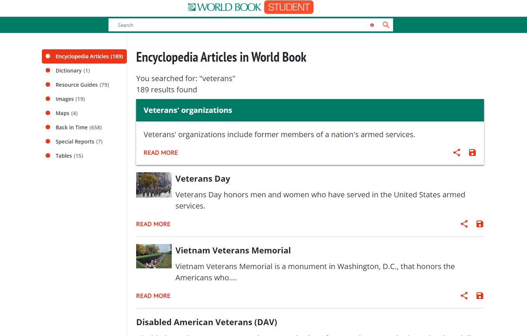
Task: Click the Veterans Day description text
Action: point(320,200)
